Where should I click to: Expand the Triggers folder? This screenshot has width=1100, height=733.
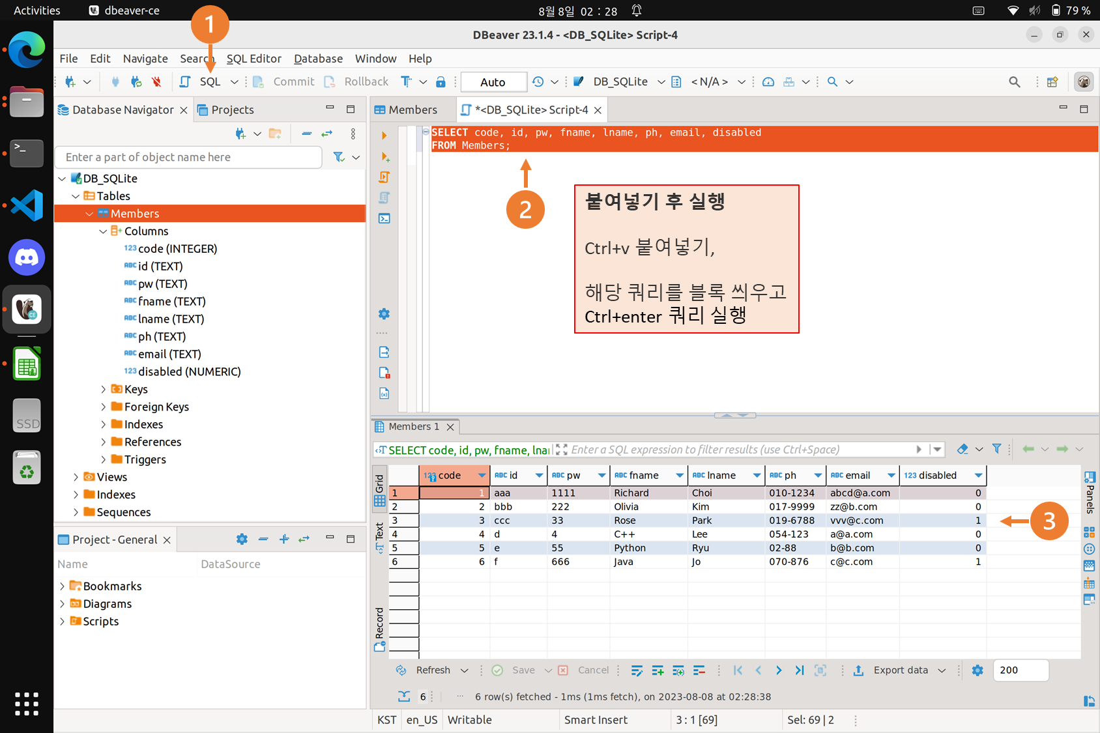coord(103,460)
